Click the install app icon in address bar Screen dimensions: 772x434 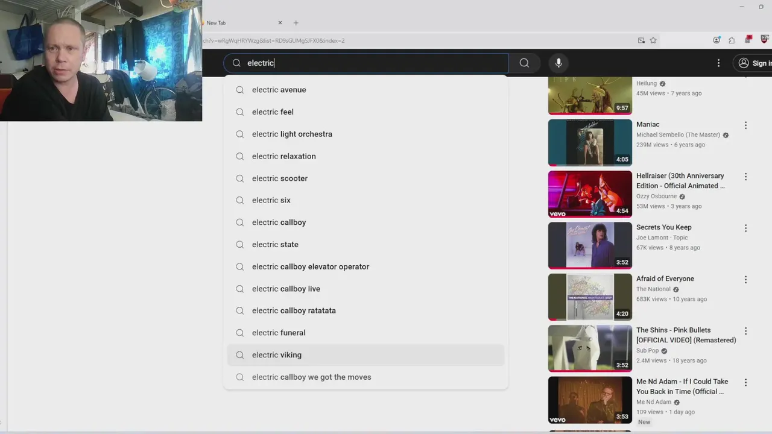(x=641, y=40)
